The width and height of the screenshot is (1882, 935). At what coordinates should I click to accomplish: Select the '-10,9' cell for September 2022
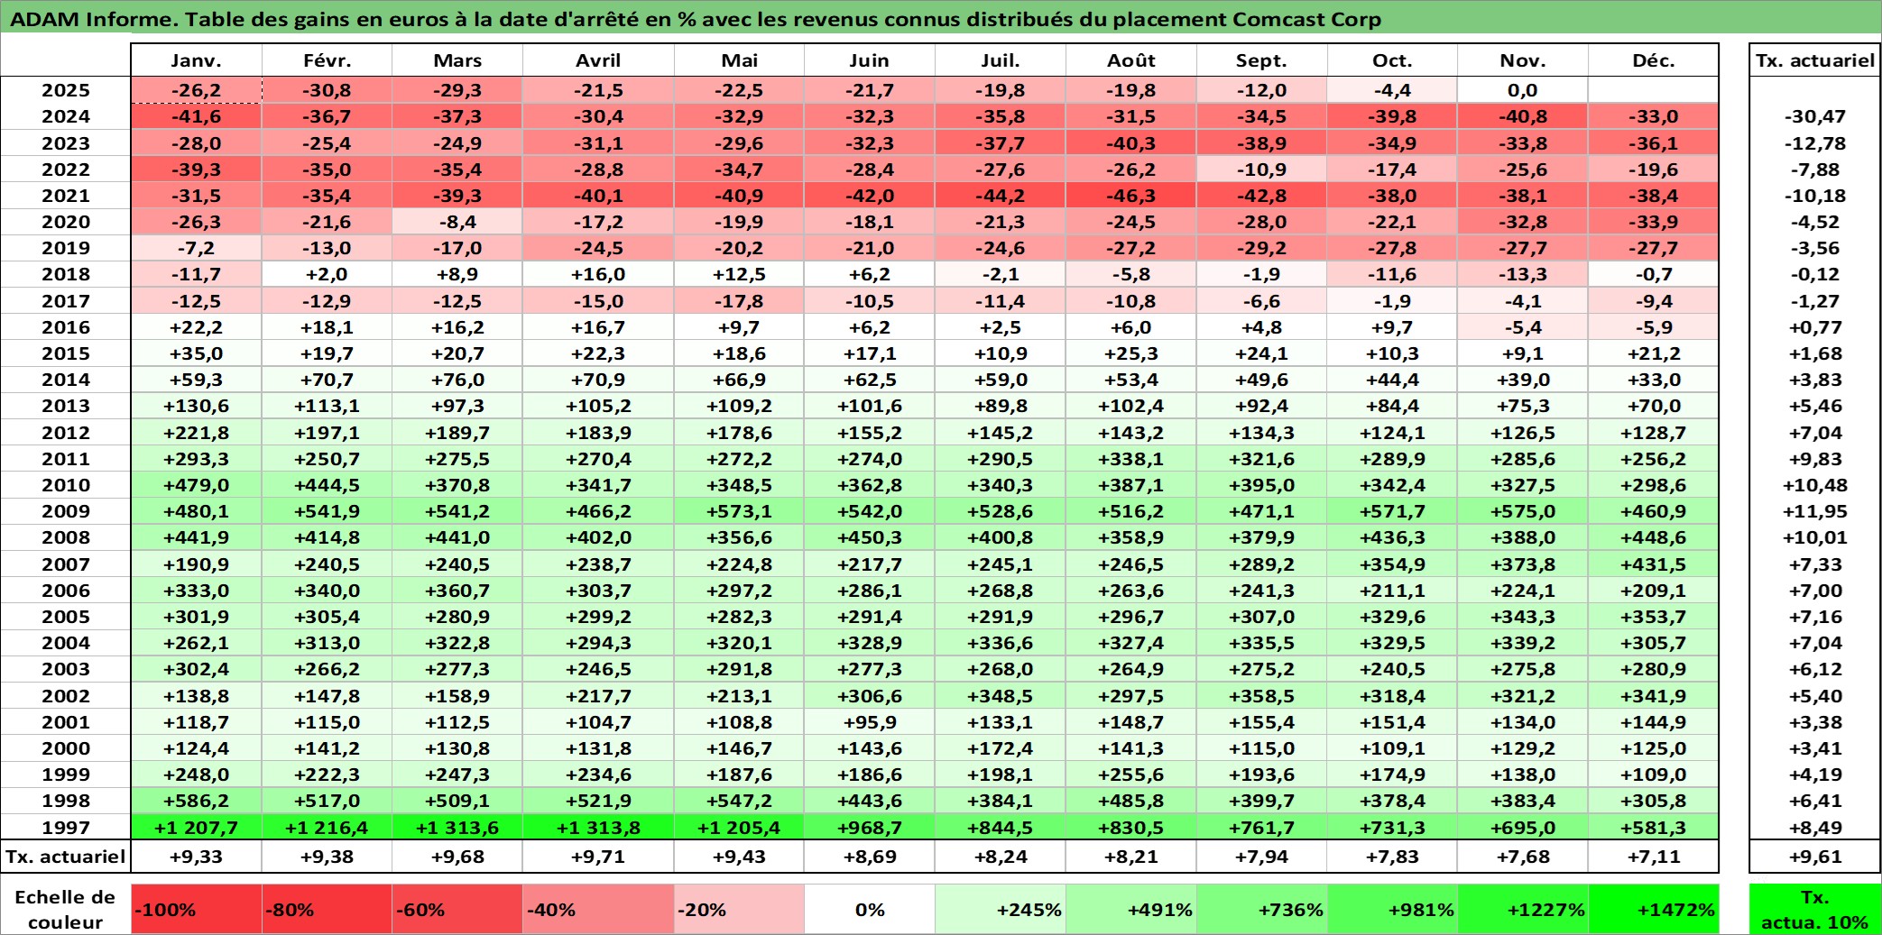(1261, 170)
